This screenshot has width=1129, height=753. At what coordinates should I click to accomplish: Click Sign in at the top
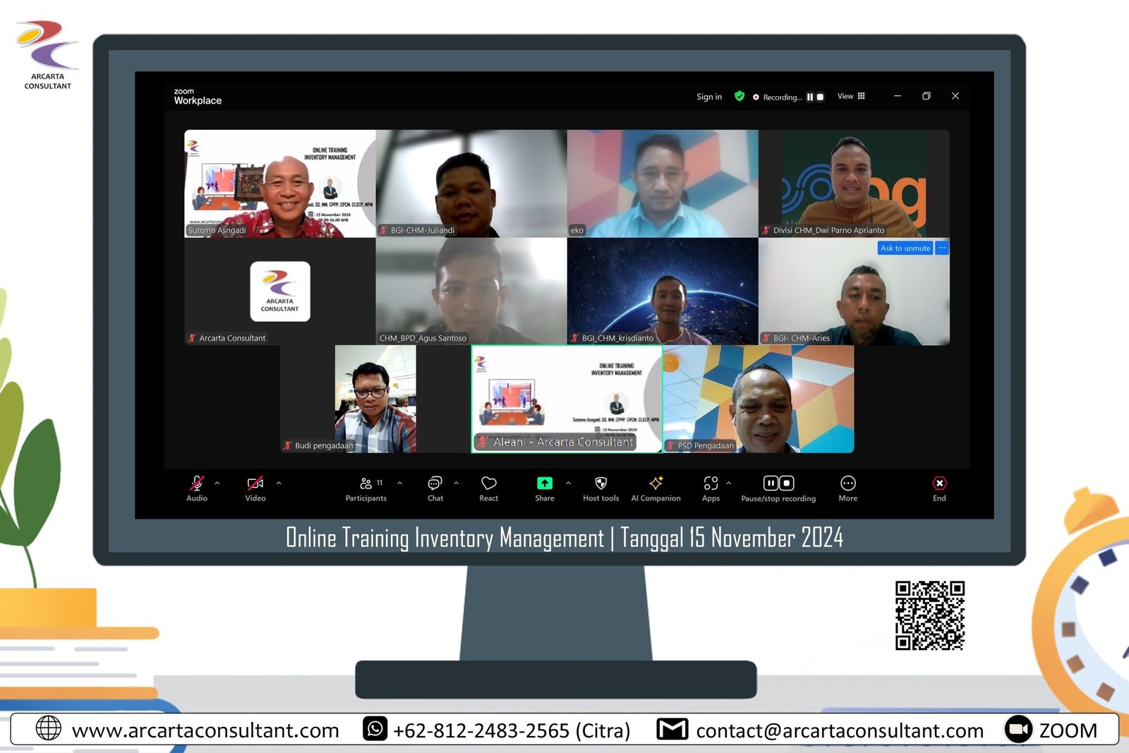coord(708,97)
